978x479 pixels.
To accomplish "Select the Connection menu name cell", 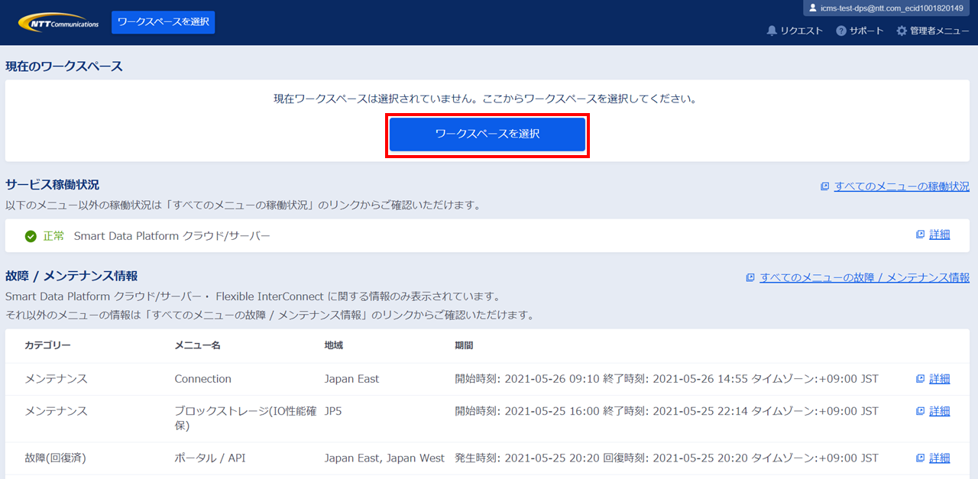I will point(202,379).
